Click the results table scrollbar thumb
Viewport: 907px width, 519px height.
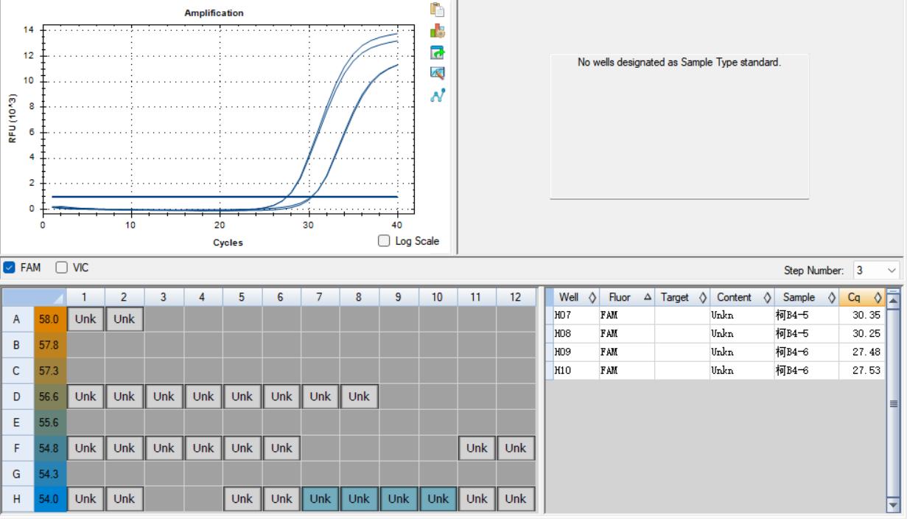tap(893, 403)
